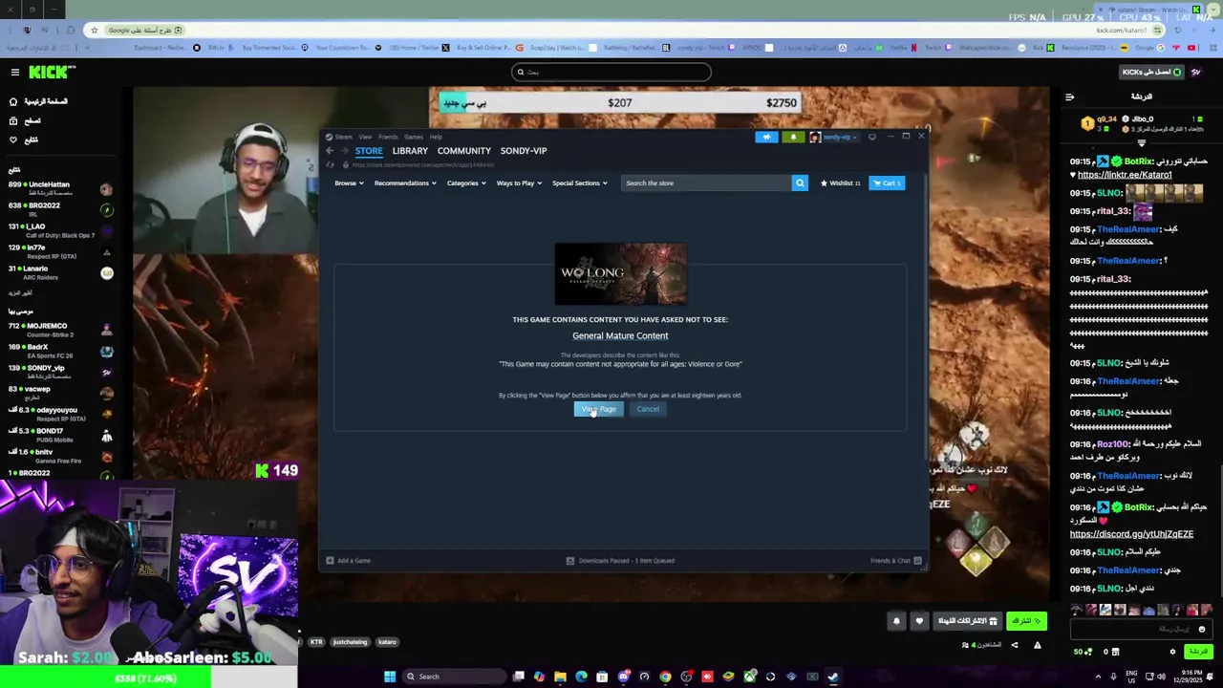Click the Kick following heart icon
Viewport: 1223px width, 688px height.
tap(13, 140)
